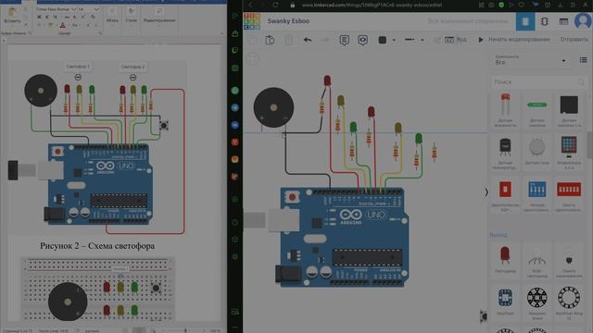Select the top red LED on canvas
This screenshot has height=333, width=593.
click(x=327, y=80)
